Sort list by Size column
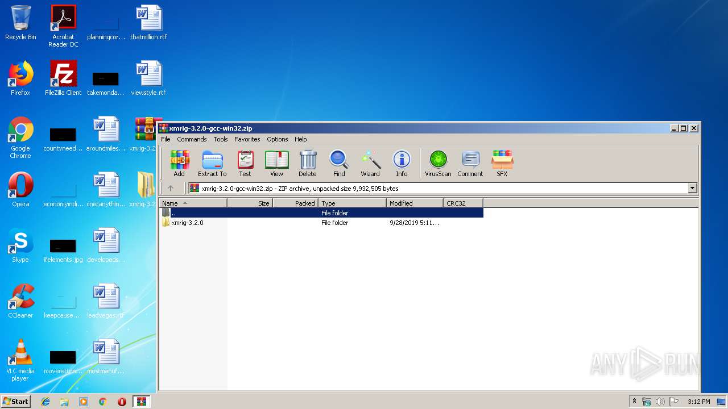728x409 pixels. tap(250, 203)
